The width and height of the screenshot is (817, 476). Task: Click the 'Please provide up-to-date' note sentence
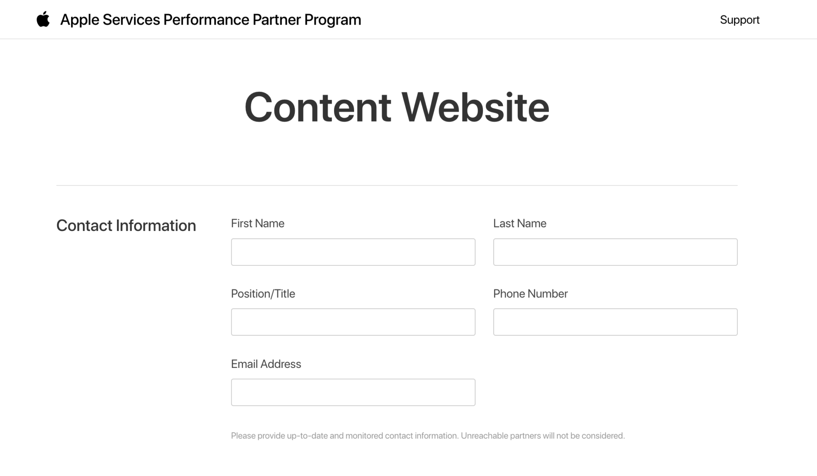tap(345, 436)
